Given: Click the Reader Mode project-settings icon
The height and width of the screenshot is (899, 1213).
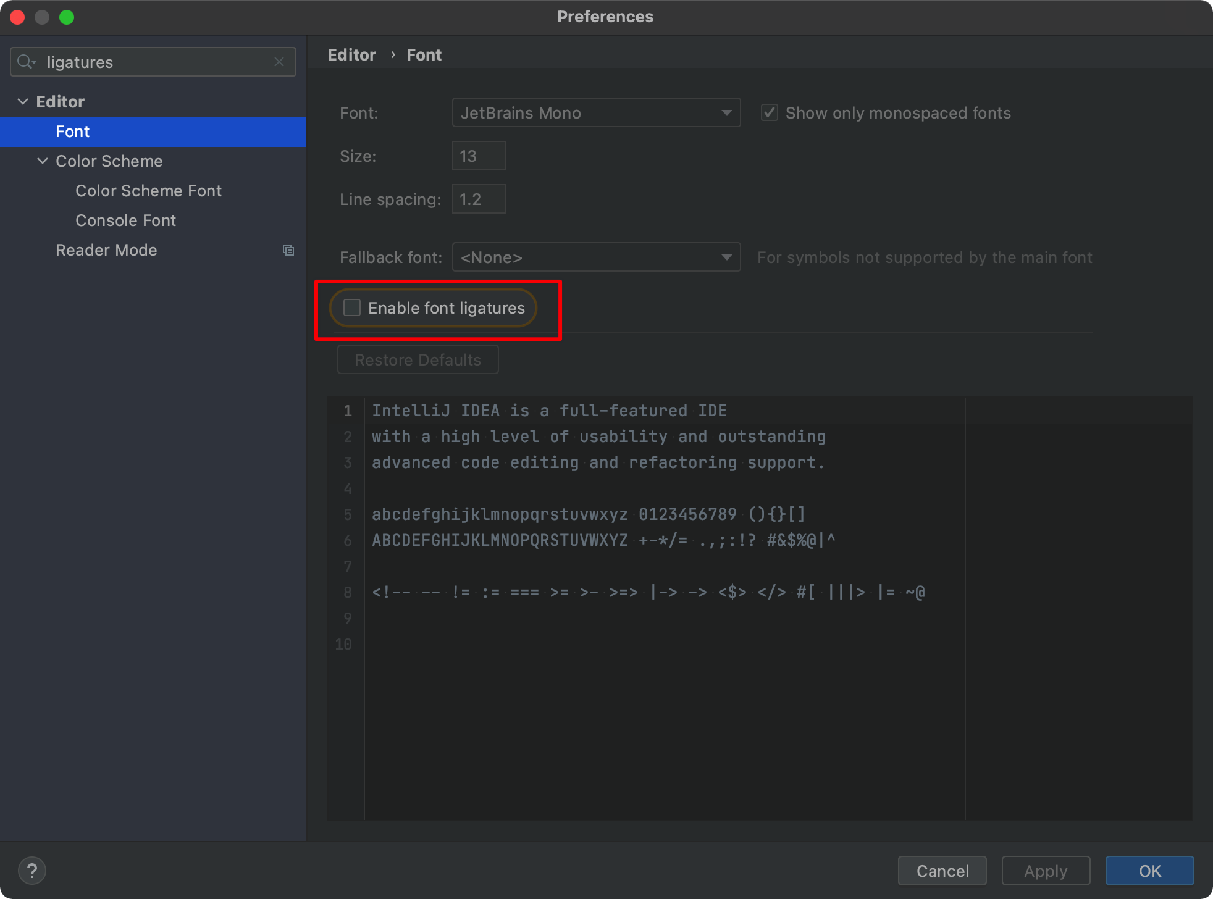Looking at the screenshot, I should coord(288,250).
